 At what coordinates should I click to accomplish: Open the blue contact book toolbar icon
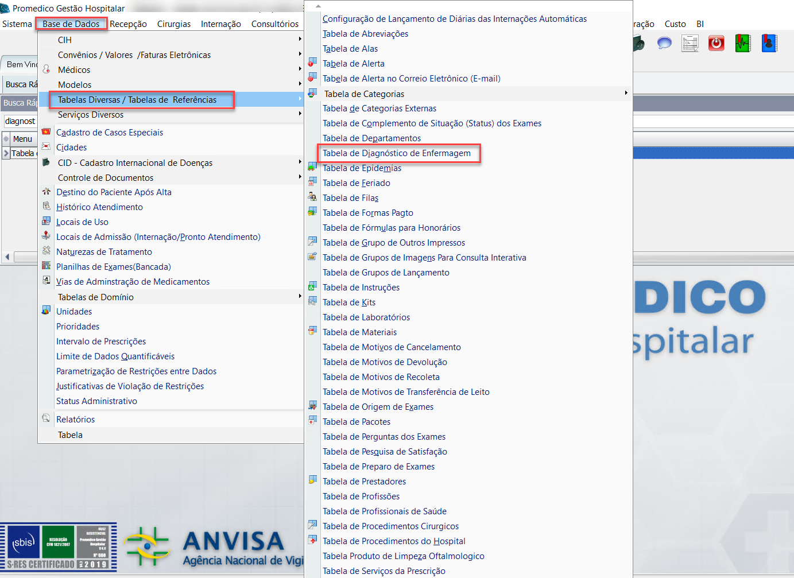[x=769, y=43]
